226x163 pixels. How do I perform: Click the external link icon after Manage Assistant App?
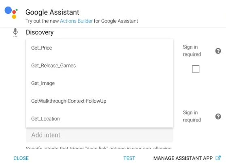pos(218,158)
